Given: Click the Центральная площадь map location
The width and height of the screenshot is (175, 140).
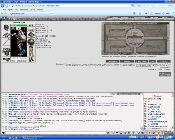Looking at the screenshot, I should click(x=135, y=44).
